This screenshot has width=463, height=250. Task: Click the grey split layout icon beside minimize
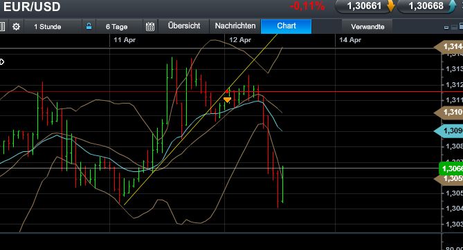pyautogui.click(x=454, y=27)
